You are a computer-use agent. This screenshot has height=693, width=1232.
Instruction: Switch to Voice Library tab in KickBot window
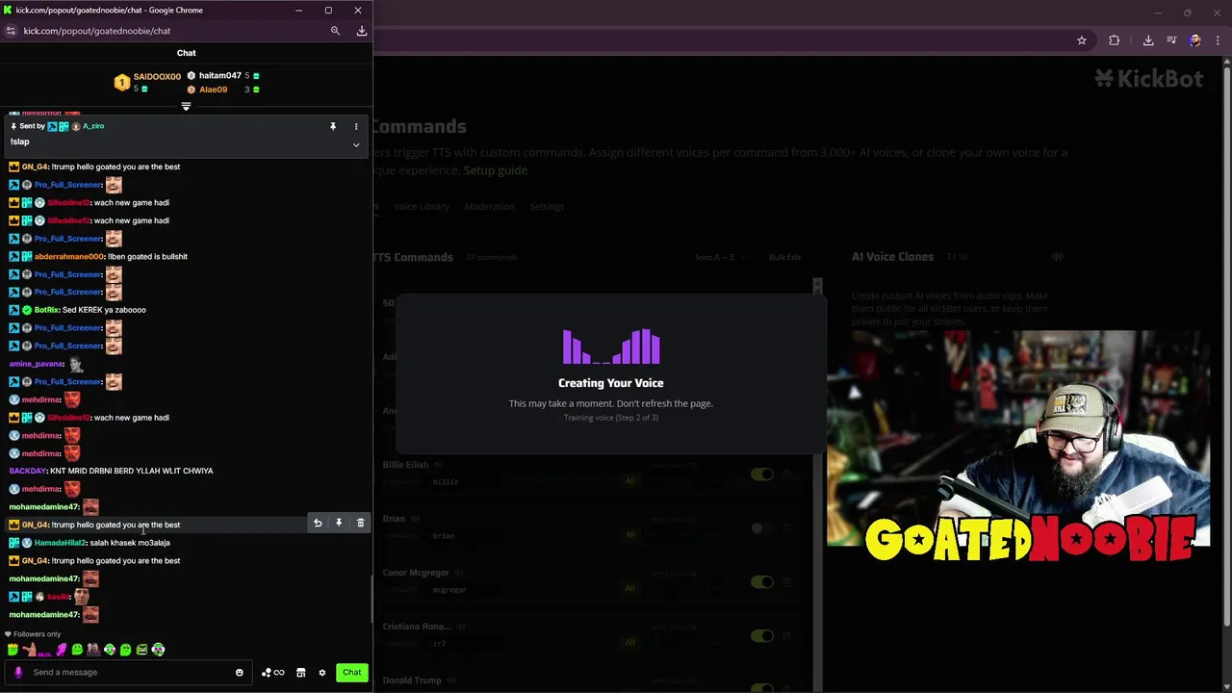coord(422,206)
